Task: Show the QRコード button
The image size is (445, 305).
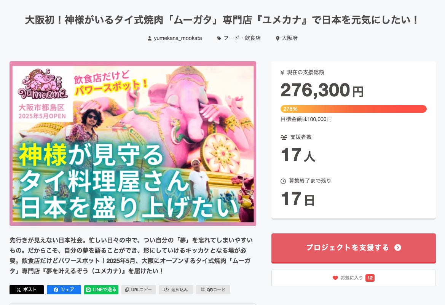Action: pos(213,290)
